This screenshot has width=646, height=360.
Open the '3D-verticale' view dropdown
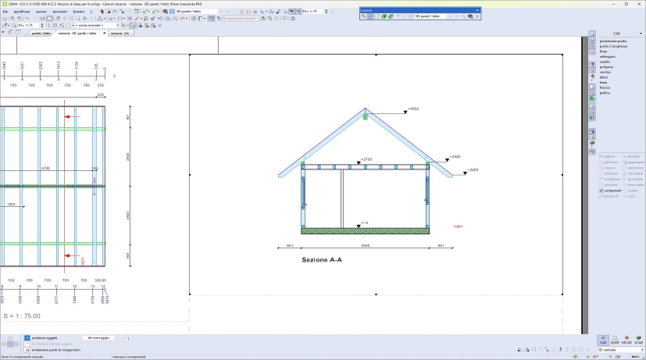tap(642, 351)
